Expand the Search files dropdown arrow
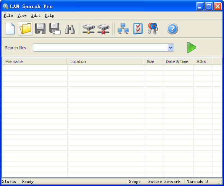Image resolution: width=224 pixels, height=186 pixels. pos(171,48)
